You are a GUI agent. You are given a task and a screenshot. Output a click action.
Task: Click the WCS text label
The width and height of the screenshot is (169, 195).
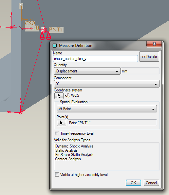[75, 95]
